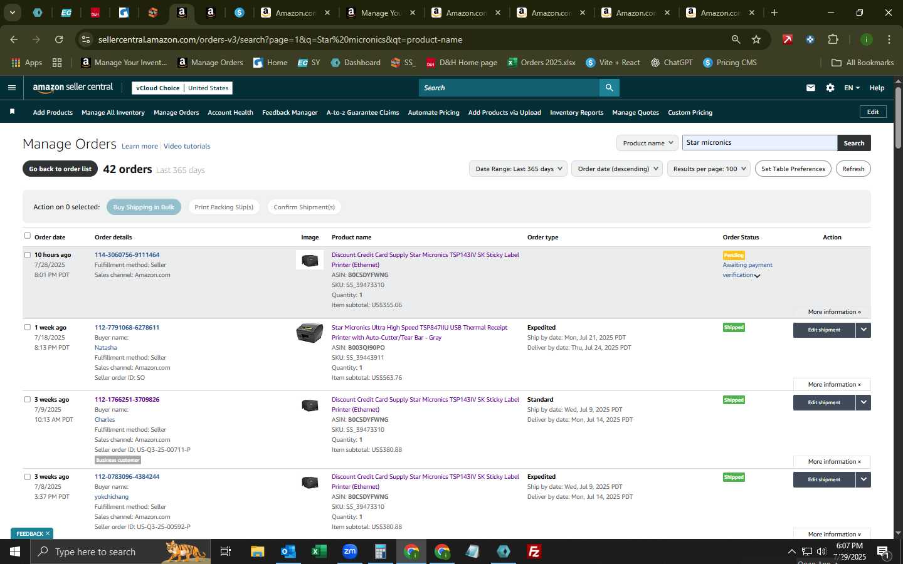
Task: Open FileZilla from the taskbar
Action: click(534, 551)
